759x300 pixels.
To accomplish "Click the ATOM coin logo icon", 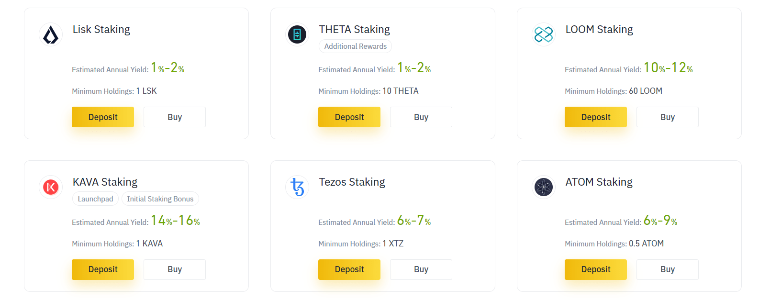I will click(544, 187).
